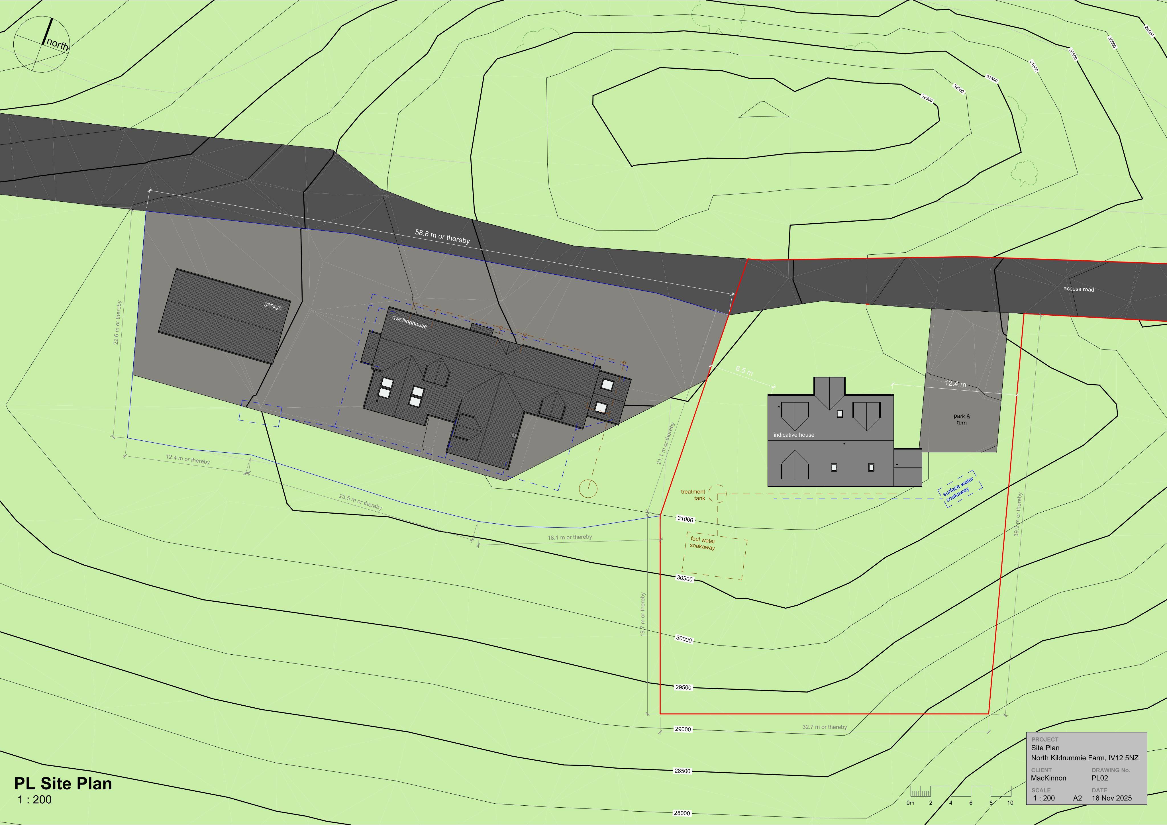The width and height of the screenshot is (1167, 825).
Task: Click the dashed treatment tank circle symbol
Action: 718,494
